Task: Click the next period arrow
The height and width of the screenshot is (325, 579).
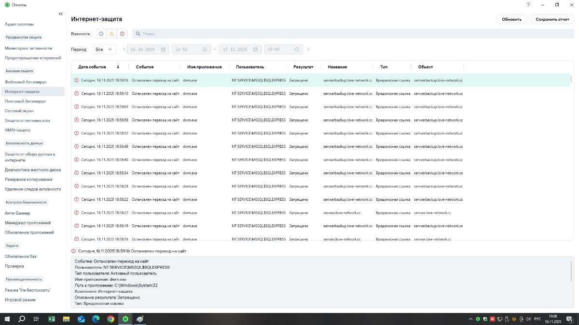Action: click(x=309, y=50)
